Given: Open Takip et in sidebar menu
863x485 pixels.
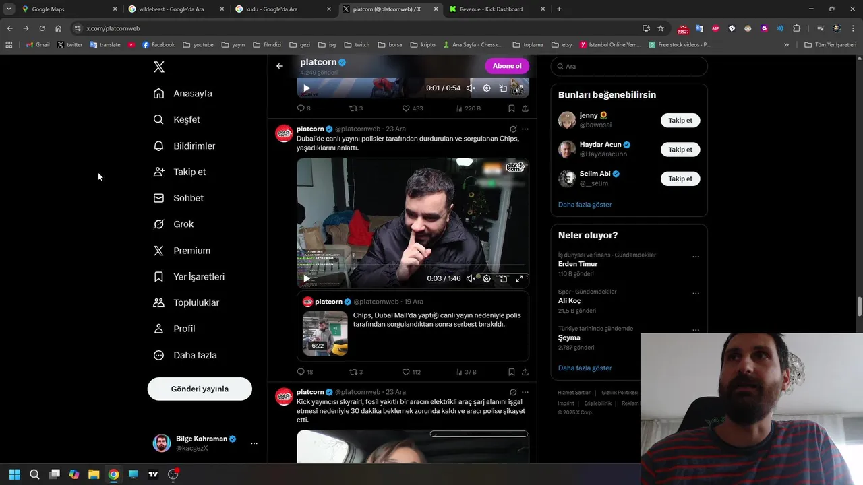Looking at the screenshot, I should (179, 172).
